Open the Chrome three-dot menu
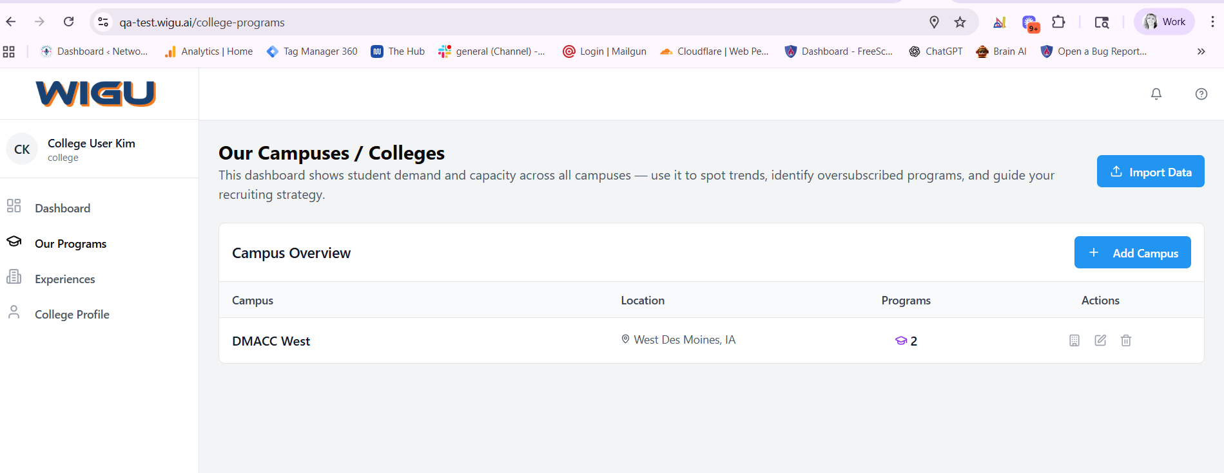 coord(1212,22)
